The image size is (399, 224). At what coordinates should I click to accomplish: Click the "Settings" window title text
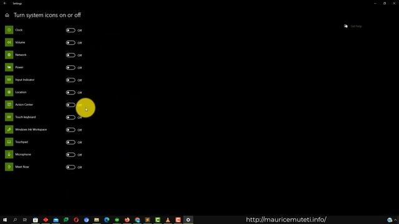point(17,4)
